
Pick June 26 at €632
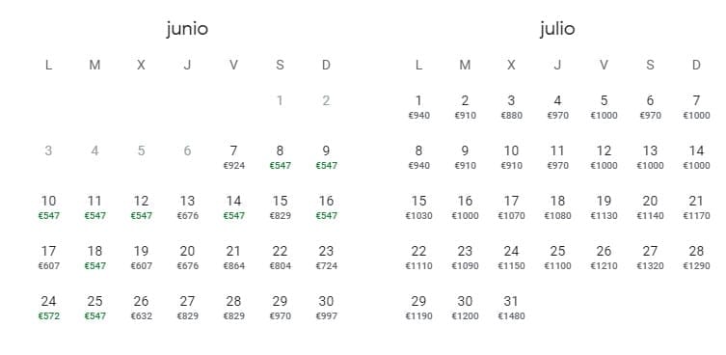pyautogui.click(x=141, y=308)
